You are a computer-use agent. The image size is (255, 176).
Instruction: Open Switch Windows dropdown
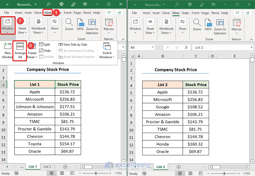click(107, 51)
